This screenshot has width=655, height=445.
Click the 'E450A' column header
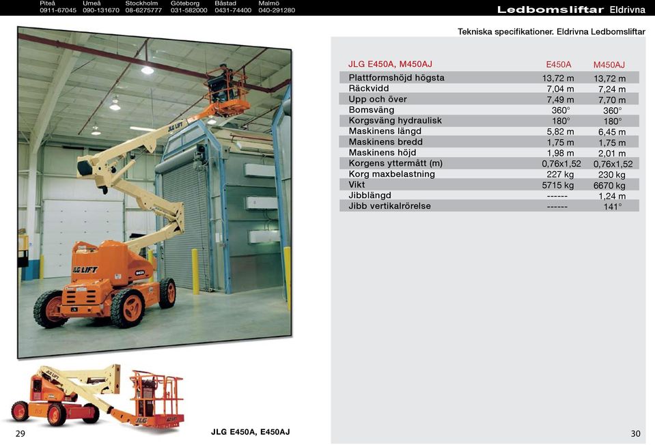point(559,65)
